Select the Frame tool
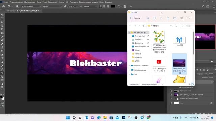 [2, 33]
